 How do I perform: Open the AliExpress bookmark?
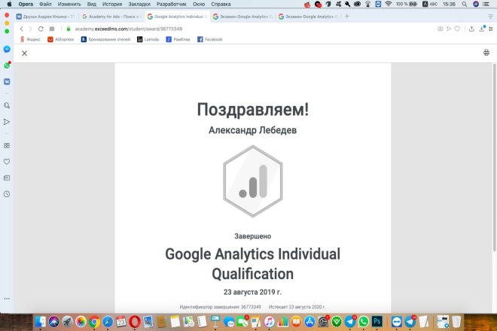coord(60,39)
